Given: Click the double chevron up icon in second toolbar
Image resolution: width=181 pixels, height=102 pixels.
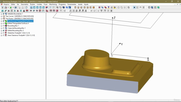Looking at the screenshot, I should point(43,11).
